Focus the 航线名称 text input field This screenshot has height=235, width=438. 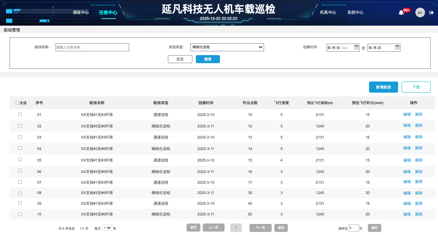pos(92,47)
